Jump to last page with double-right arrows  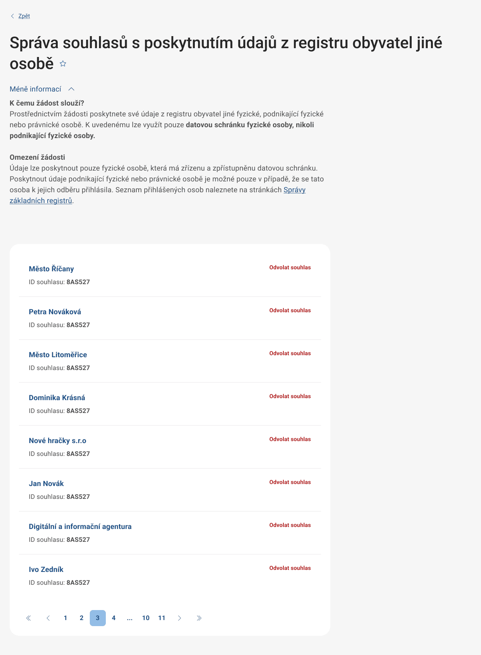199,618
